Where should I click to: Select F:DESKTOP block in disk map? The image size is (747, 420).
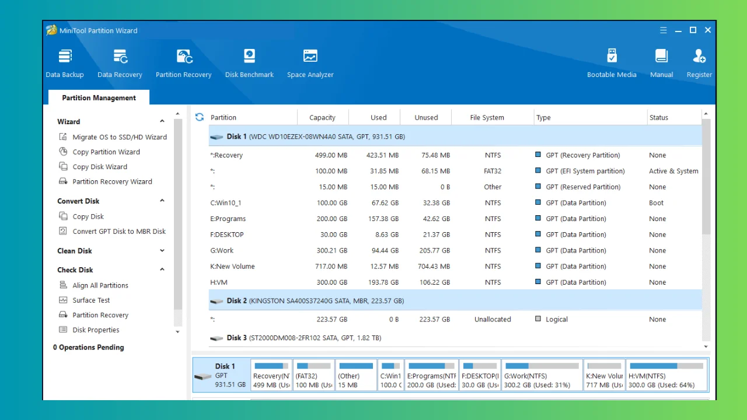(x=480, y=374)
